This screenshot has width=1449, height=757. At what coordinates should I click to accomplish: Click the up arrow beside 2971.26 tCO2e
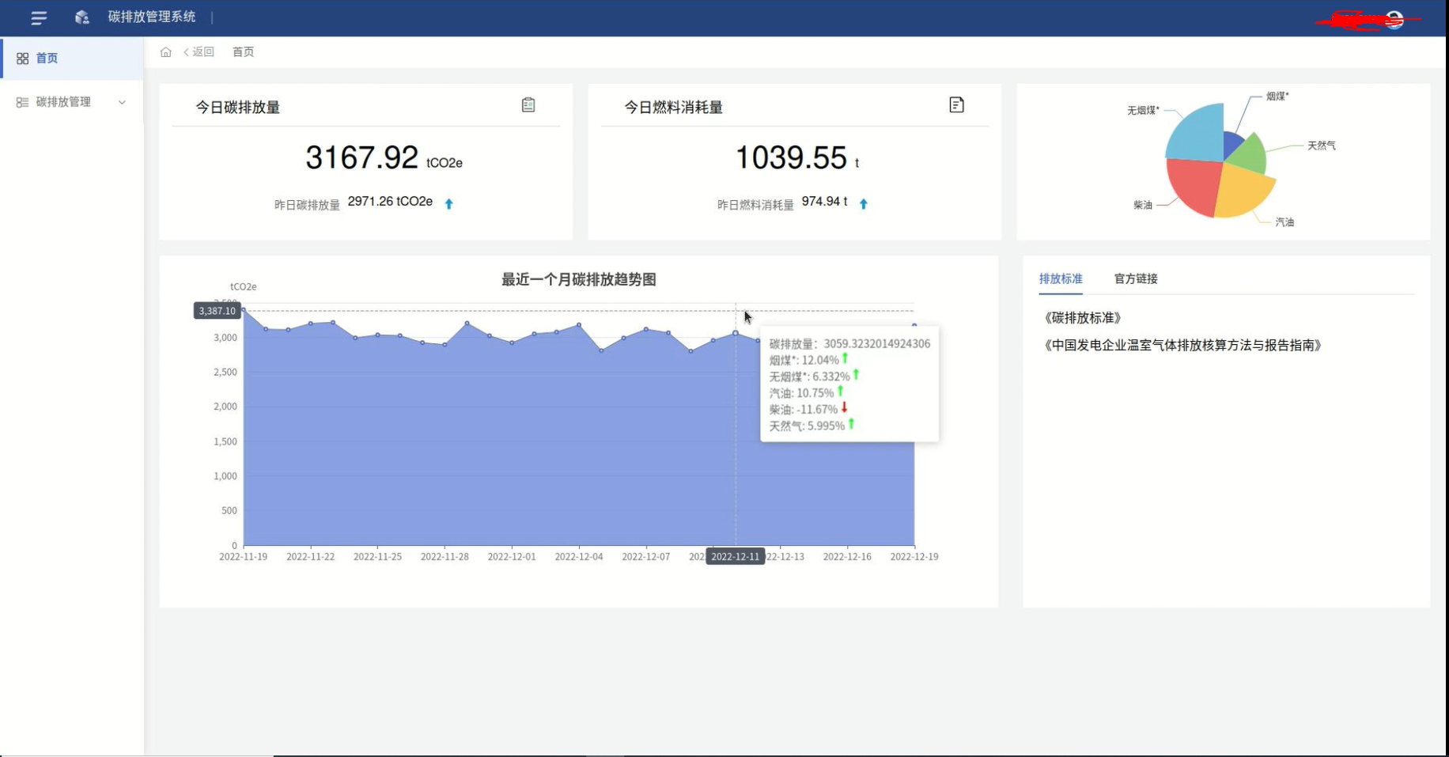(x=448, y=204)
